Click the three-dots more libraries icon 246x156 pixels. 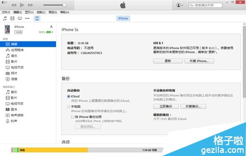pyautogui.click(x=27, y=18)
